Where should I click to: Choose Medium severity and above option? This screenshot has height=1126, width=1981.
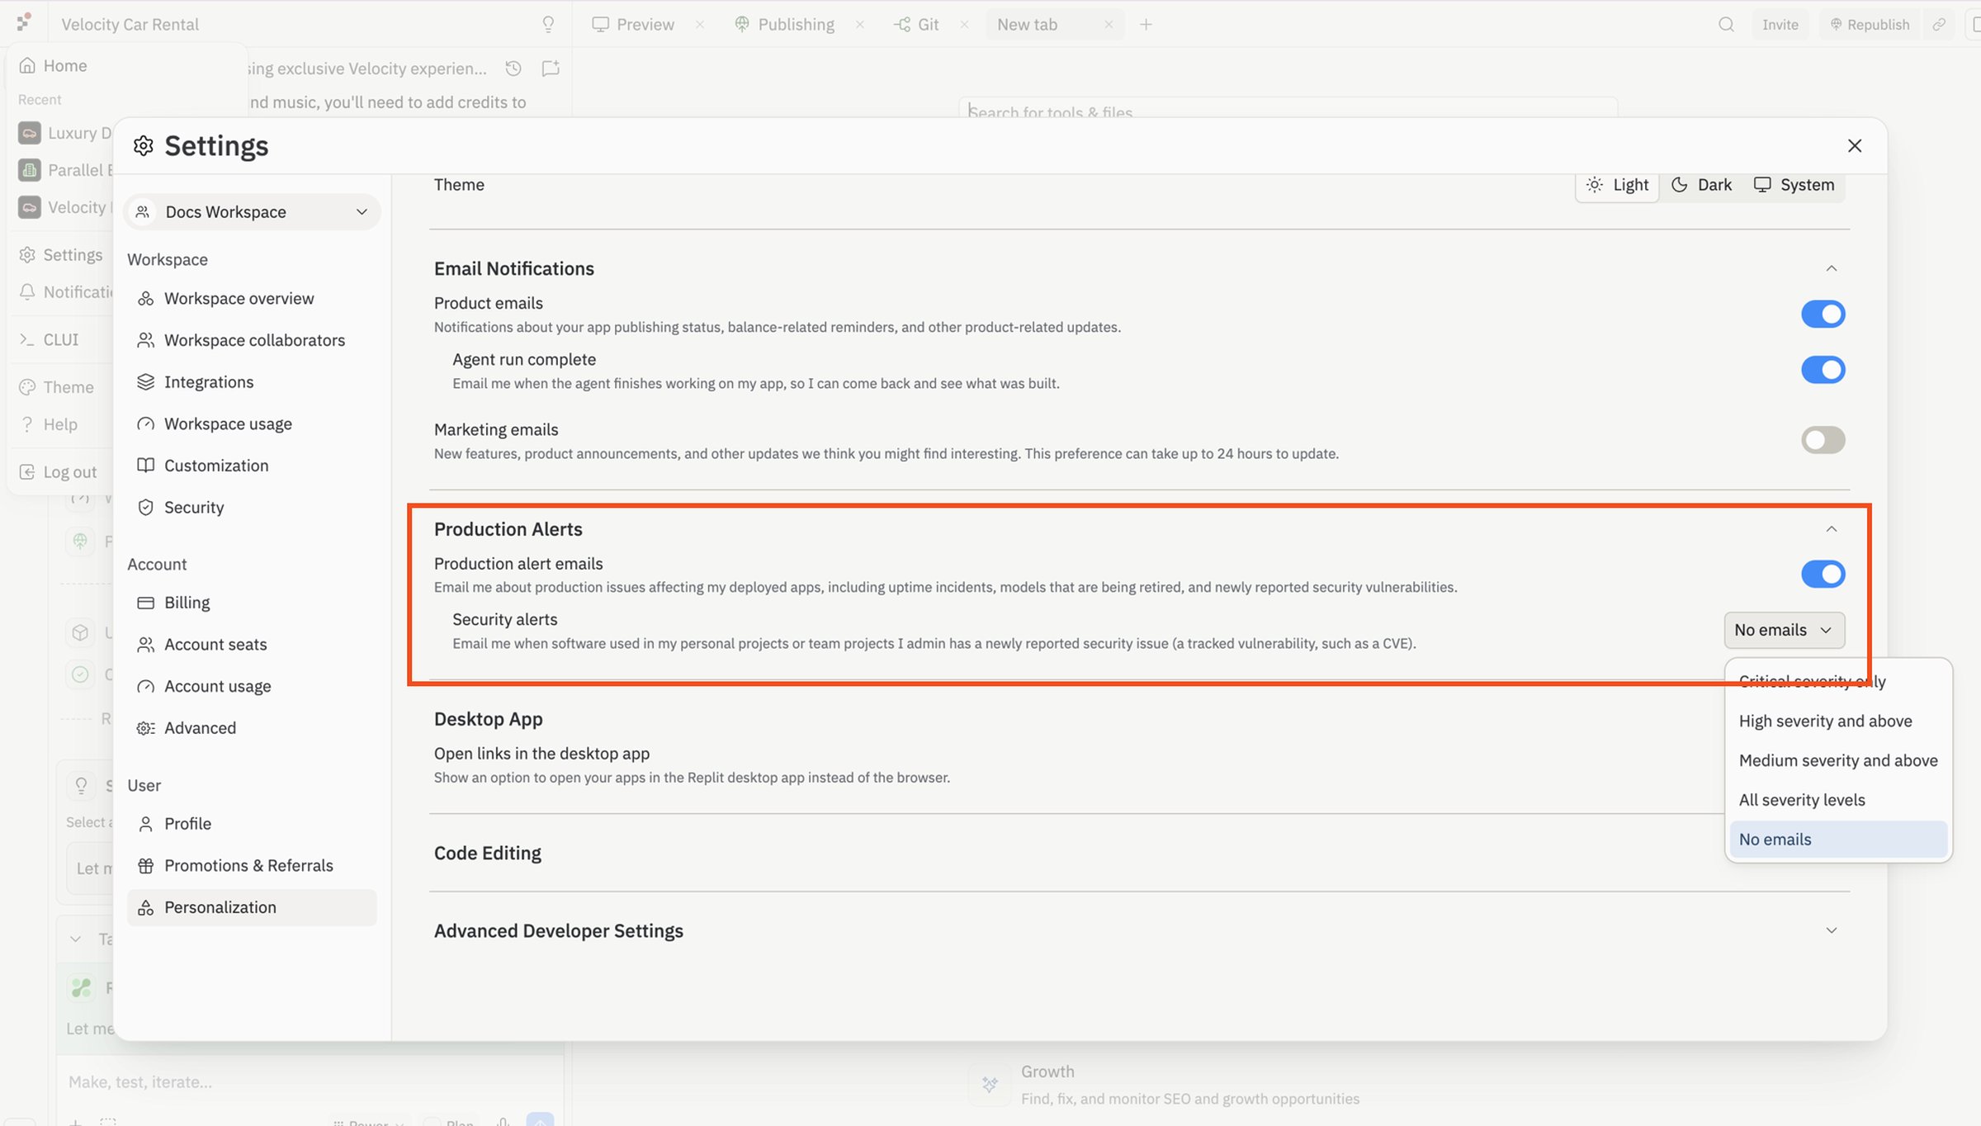1838,761
